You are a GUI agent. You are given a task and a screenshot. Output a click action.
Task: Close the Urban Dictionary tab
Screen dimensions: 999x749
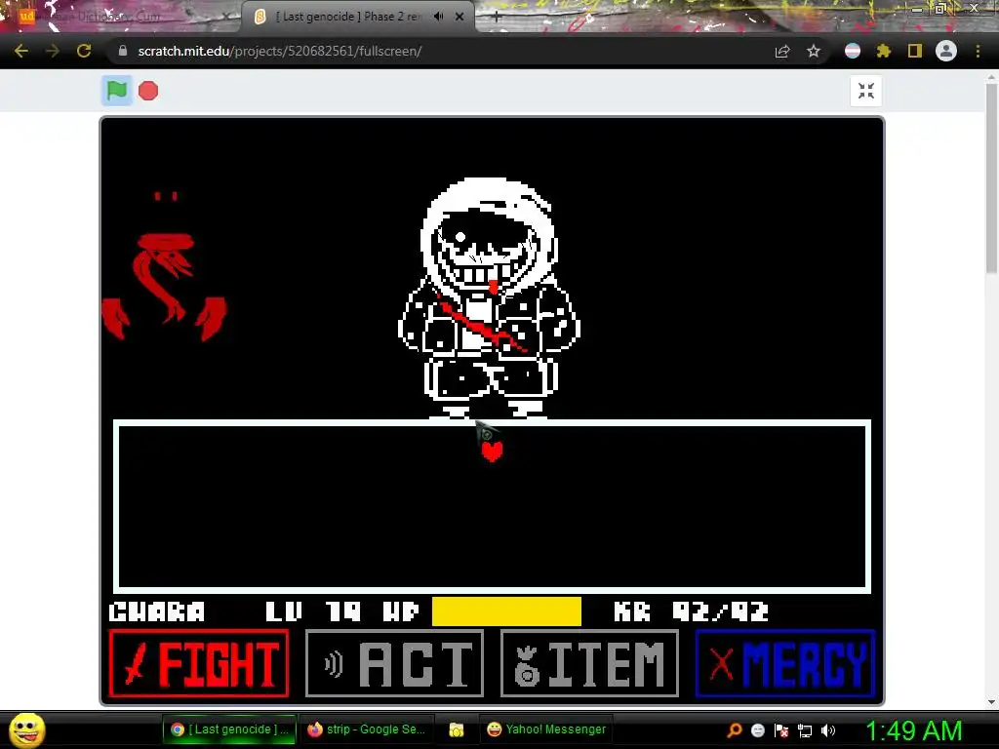[225, 18]
